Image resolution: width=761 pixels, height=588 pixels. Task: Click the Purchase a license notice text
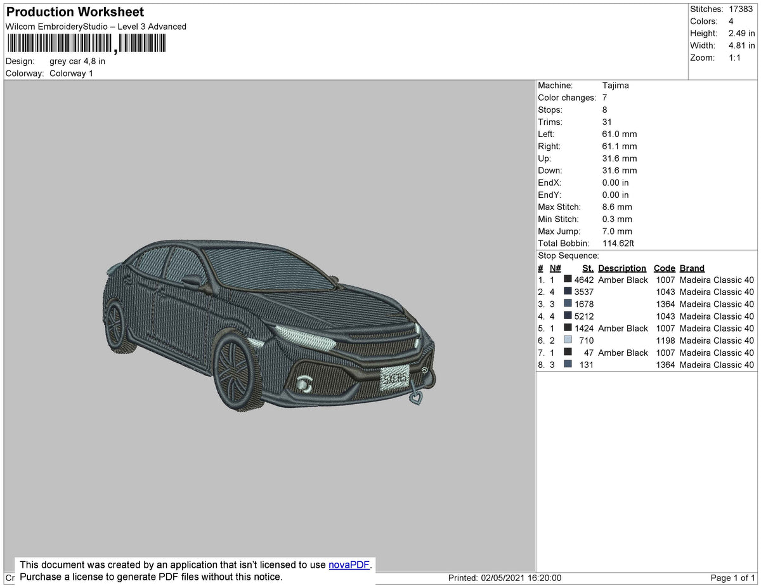click(152, 577)
